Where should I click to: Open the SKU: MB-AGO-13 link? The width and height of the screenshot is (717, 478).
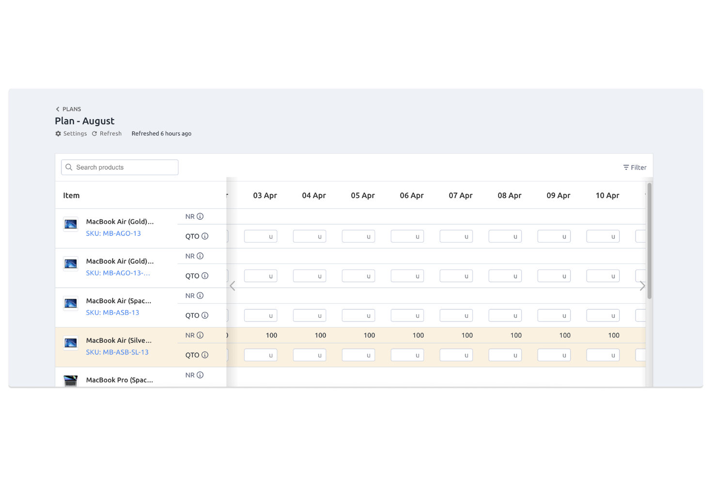click(x=113, y=233)
